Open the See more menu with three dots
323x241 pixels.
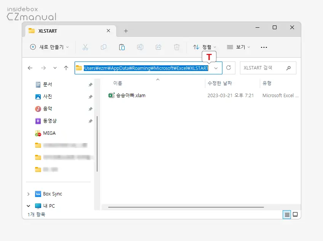(x=264, y=47)
